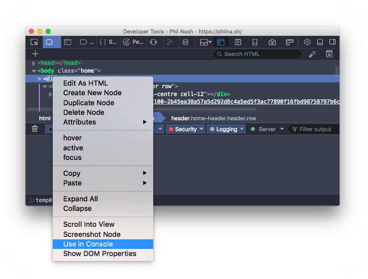The height and width of the screenshot is (279, 368).
Task: Open the Security filter dropdown arrow
Action: [x=201, y=129]
